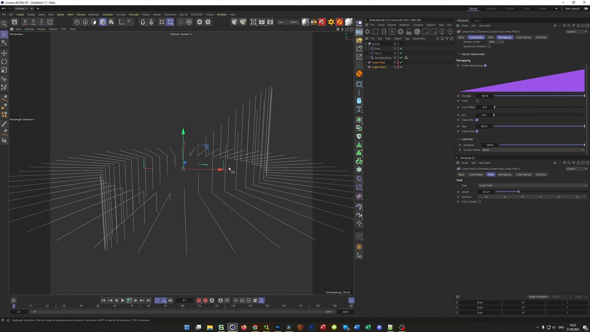Toggle the X axis lock
Viewport: 590px width, 332px height.
click(x=25, y=22)
